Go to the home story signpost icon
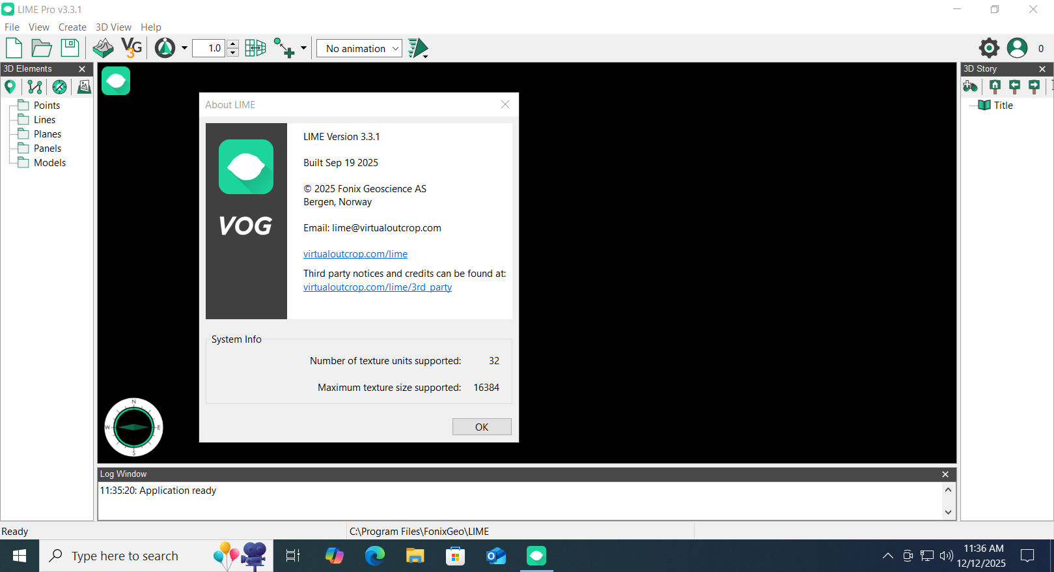 995,87
